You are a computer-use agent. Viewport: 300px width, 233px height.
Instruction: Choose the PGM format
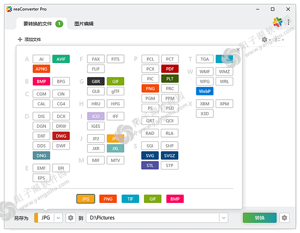pyautogui.click(x=150, y=98)
